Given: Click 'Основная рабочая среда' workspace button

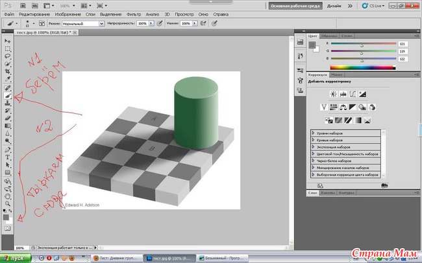Looking at the screenshot, I should (295, 6).
